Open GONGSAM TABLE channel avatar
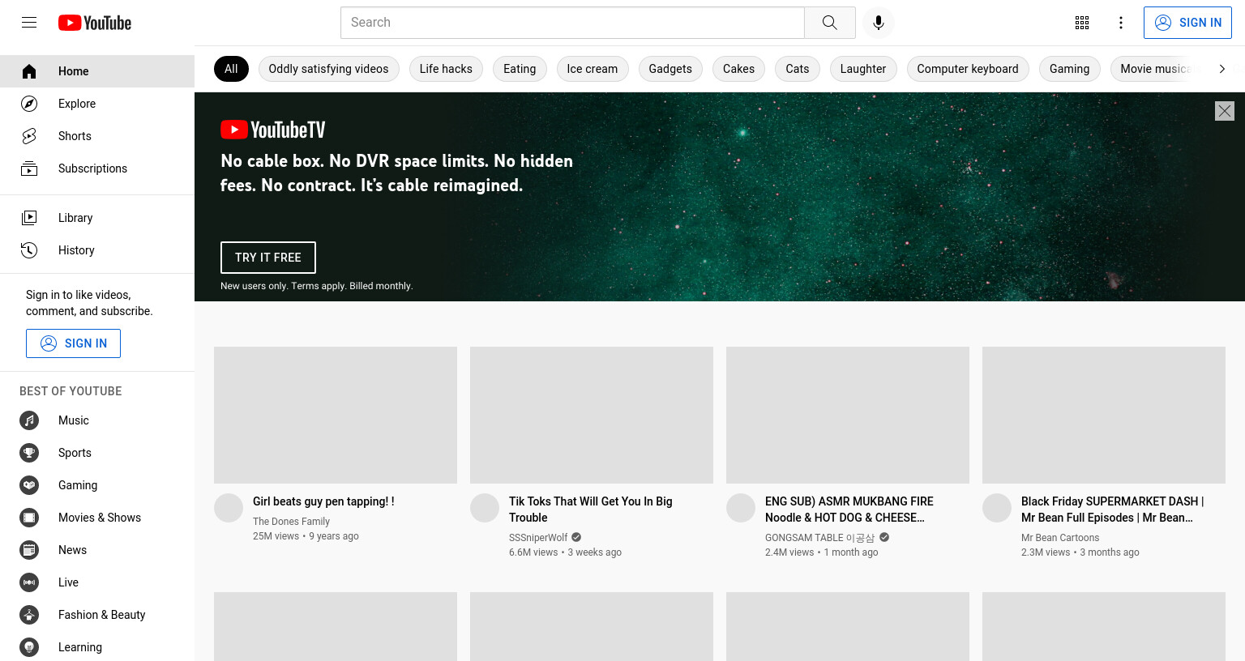The image size is (1245, 661). (741, 508)
